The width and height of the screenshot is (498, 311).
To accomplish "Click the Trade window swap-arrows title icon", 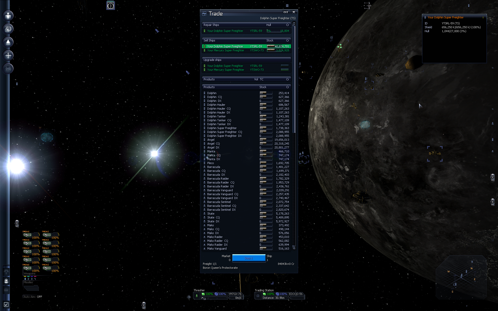I will (x=204, y=14).
